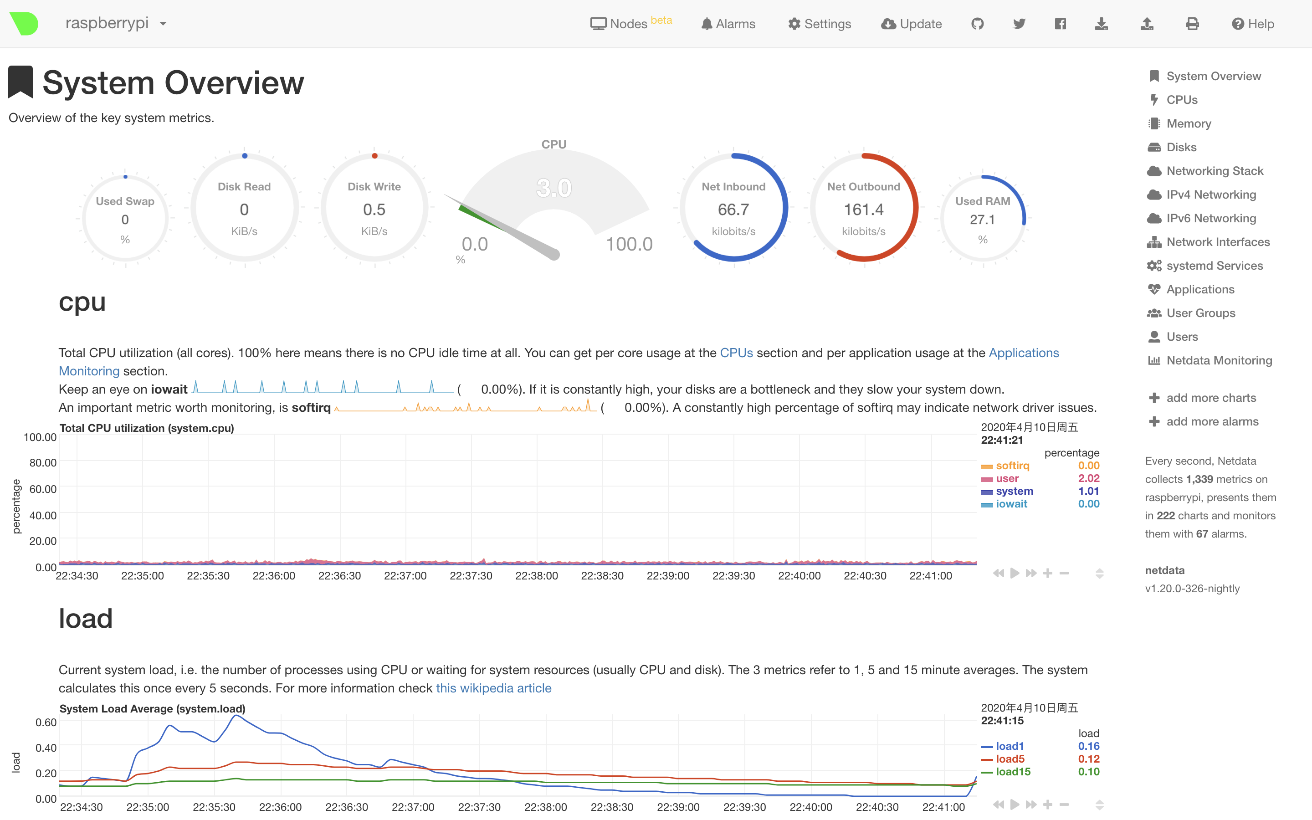Jump to Disks section in sidebar
The width and height of the screenshot is (1312, 820).
[x=1172, y=147]
